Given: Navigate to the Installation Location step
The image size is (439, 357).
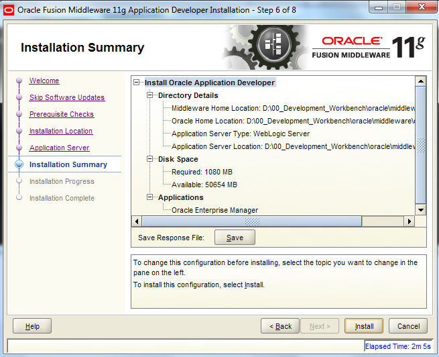Looking at the screenshot, I should pos(61,132).
